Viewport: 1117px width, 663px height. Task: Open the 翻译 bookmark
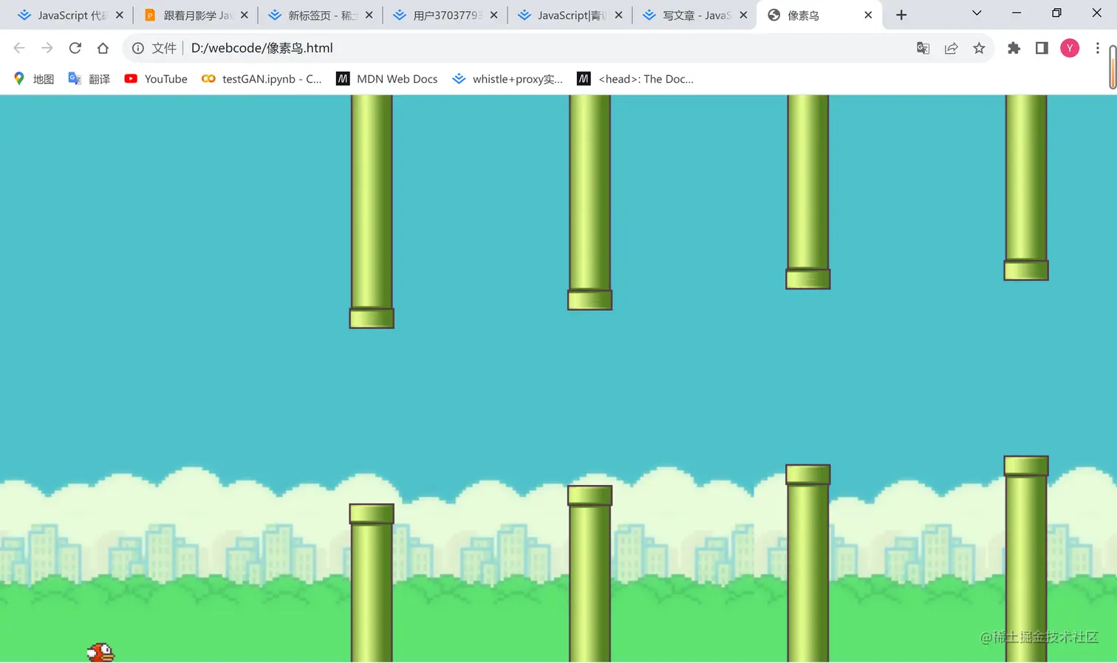click(x=89, y=79)
